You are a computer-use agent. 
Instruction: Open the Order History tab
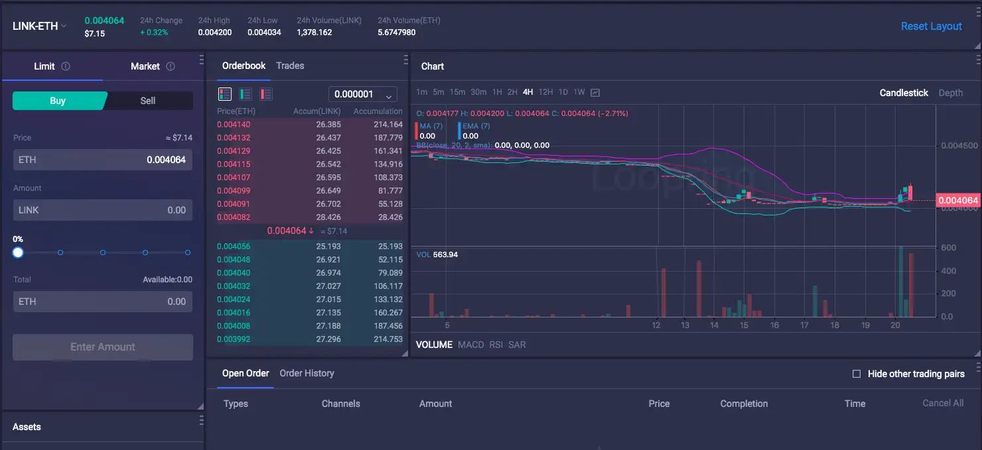coord(307,373)
